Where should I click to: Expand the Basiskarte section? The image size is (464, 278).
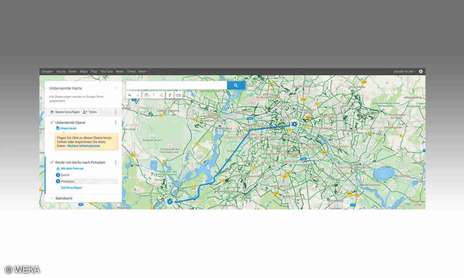pos(51,198)
